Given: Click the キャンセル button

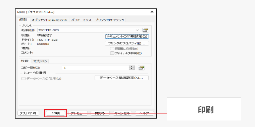Looking at the screenshot, I should [x=122, y=113].
